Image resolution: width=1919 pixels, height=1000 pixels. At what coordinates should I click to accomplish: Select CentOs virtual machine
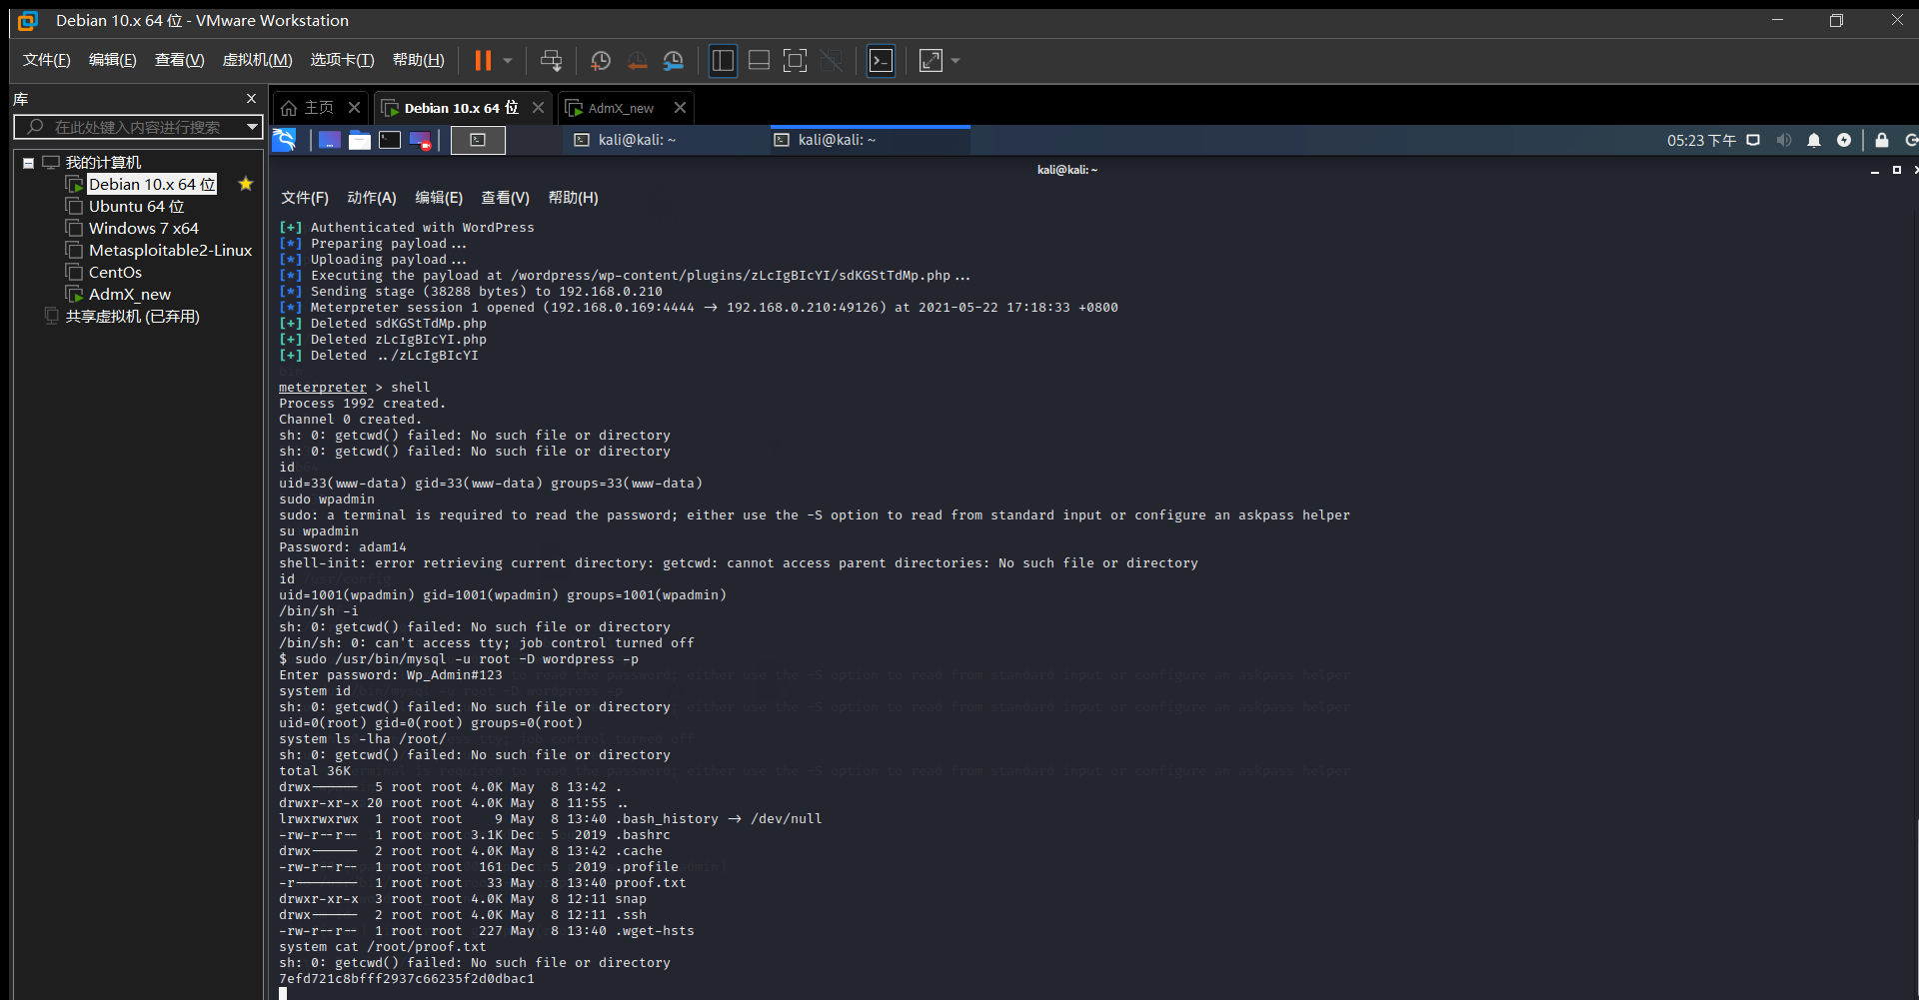[x=115, y=273]
